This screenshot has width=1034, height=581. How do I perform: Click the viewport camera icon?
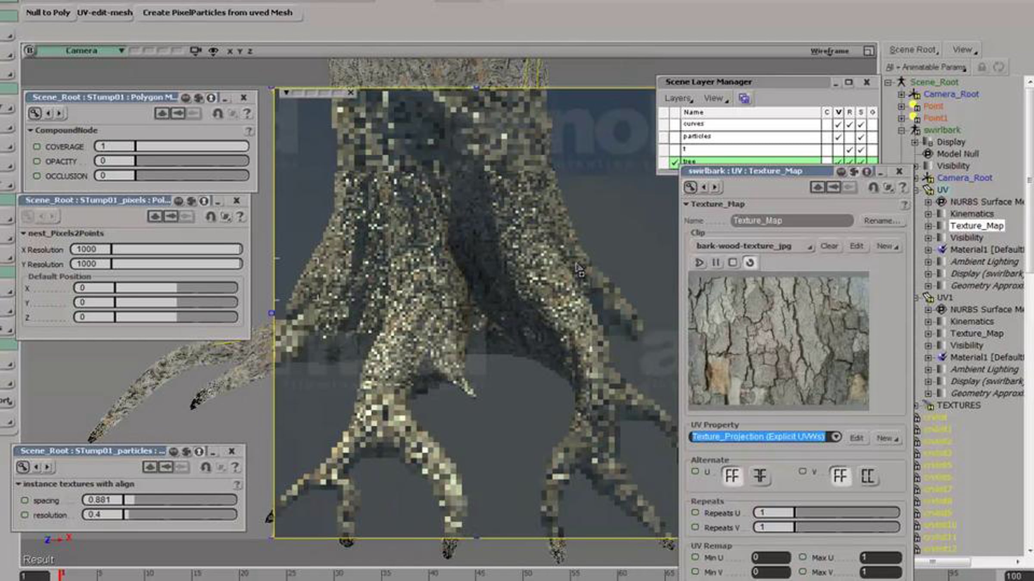click(x=195, y=51)
